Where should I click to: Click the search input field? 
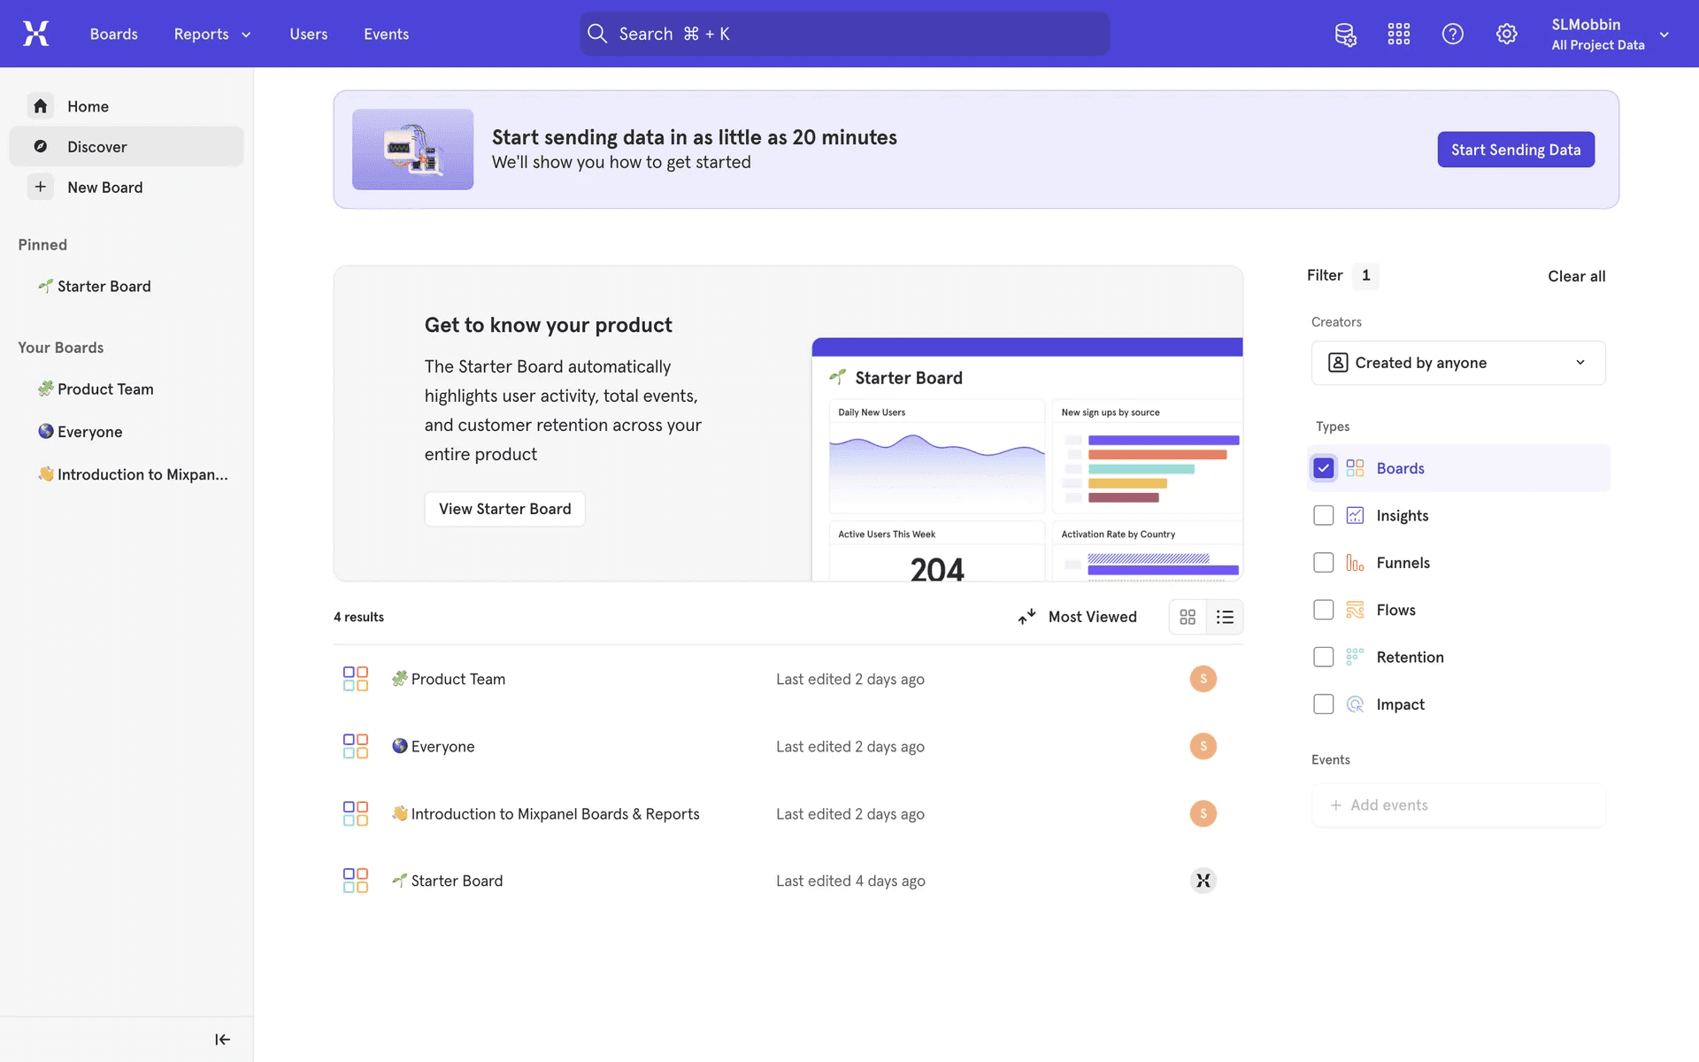844,34
